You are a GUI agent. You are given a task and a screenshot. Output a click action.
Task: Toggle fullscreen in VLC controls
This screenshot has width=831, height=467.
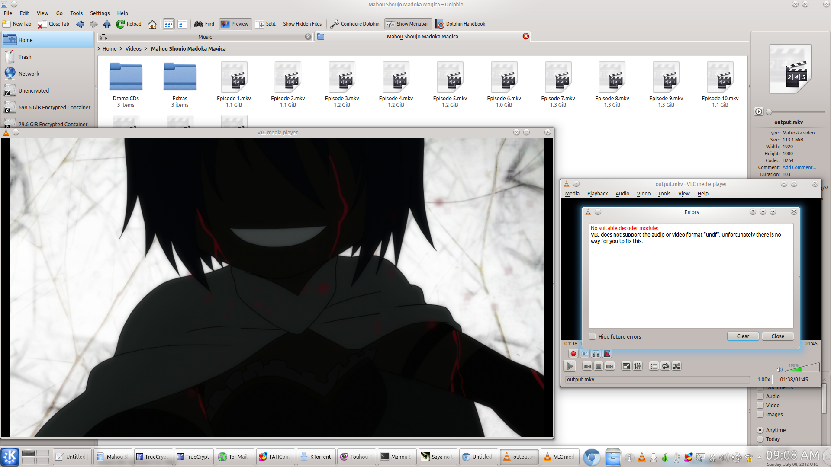626,366
